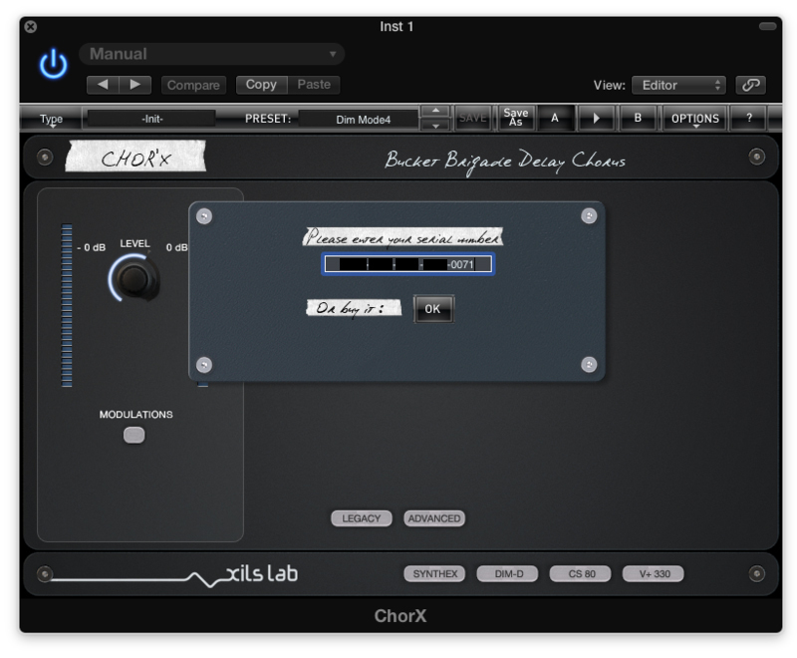
Task: Click the LEVEL knob
Action: pos(134,278)
